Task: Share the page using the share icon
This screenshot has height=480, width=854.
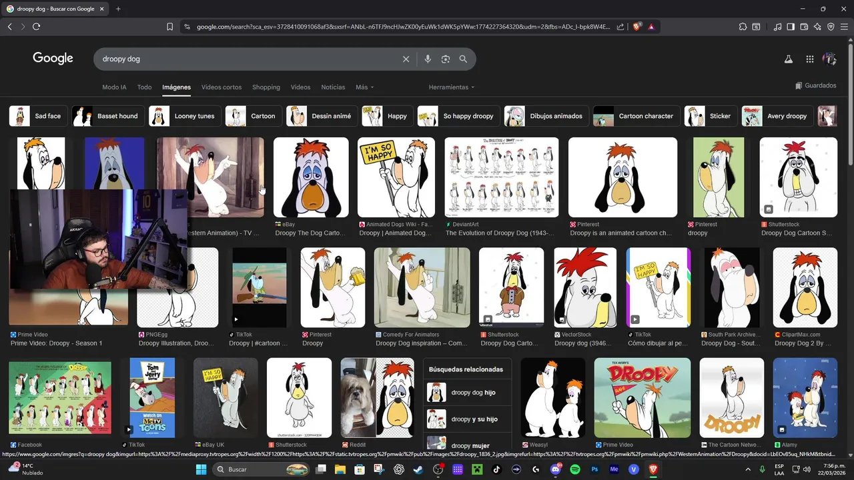Action: point(620,27)
